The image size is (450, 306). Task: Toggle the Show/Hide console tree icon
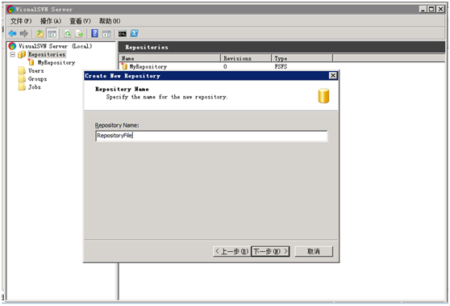point(52,34)
